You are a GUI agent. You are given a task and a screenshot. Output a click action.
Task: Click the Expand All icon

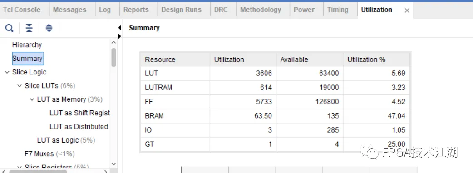coord(49,29)
